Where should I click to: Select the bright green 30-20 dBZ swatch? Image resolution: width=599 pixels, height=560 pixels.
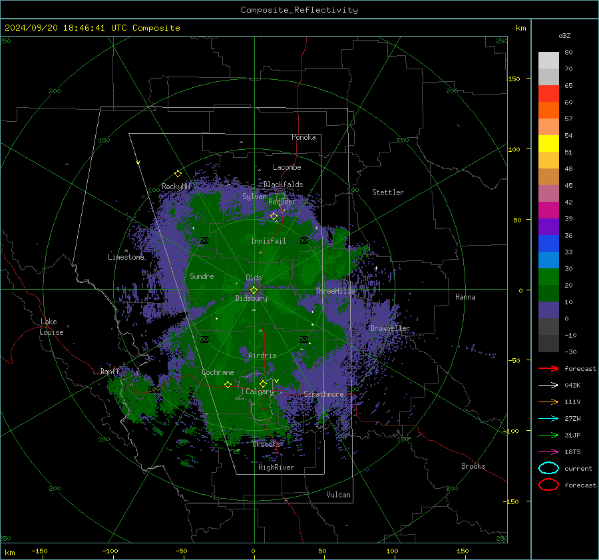coord(548,277)
